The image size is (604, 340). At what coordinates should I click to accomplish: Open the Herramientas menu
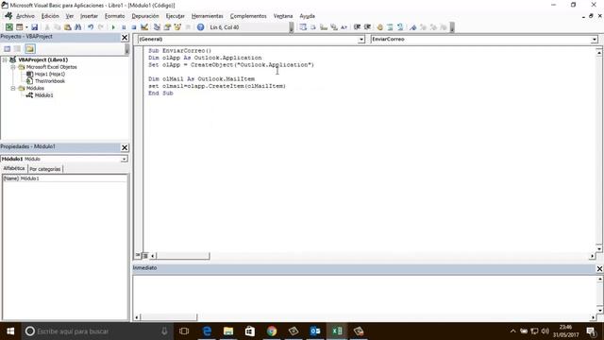click(x=208, y=16)
